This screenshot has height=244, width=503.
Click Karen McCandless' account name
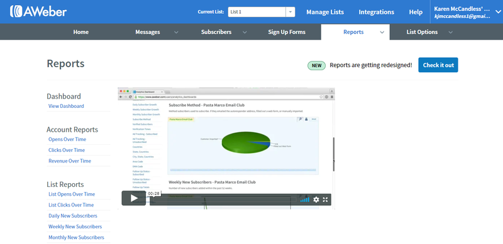click(x=462, y=9)
